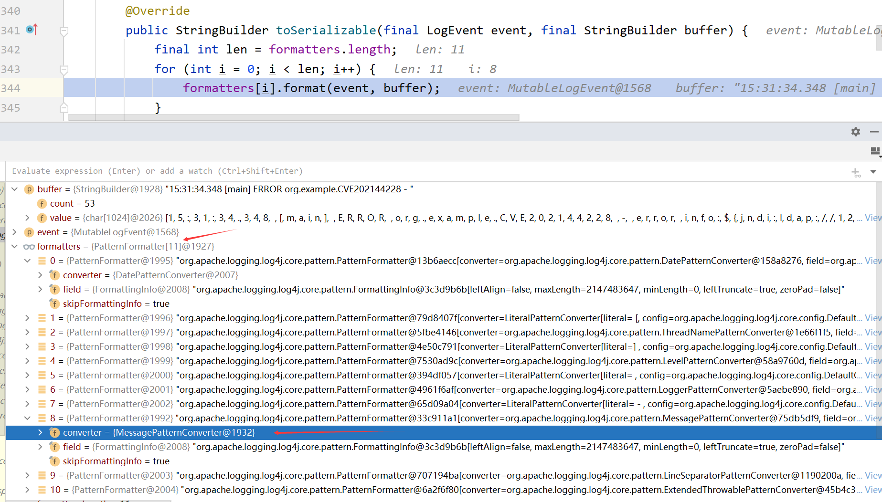
Task: Click field icon beside value array
Action: pos(42,218)
